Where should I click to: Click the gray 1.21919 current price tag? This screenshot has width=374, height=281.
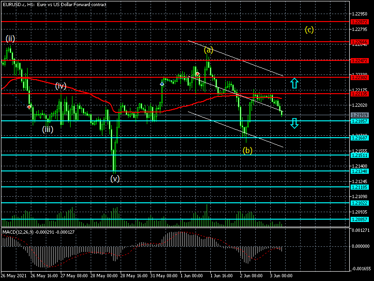tap(360, 115)
